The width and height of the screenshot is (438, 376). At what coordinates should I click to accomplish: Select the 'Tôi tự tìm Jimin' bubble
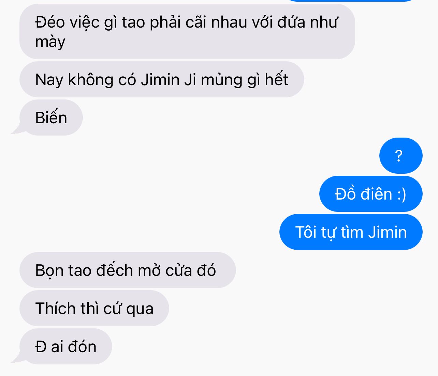(351, 232)
